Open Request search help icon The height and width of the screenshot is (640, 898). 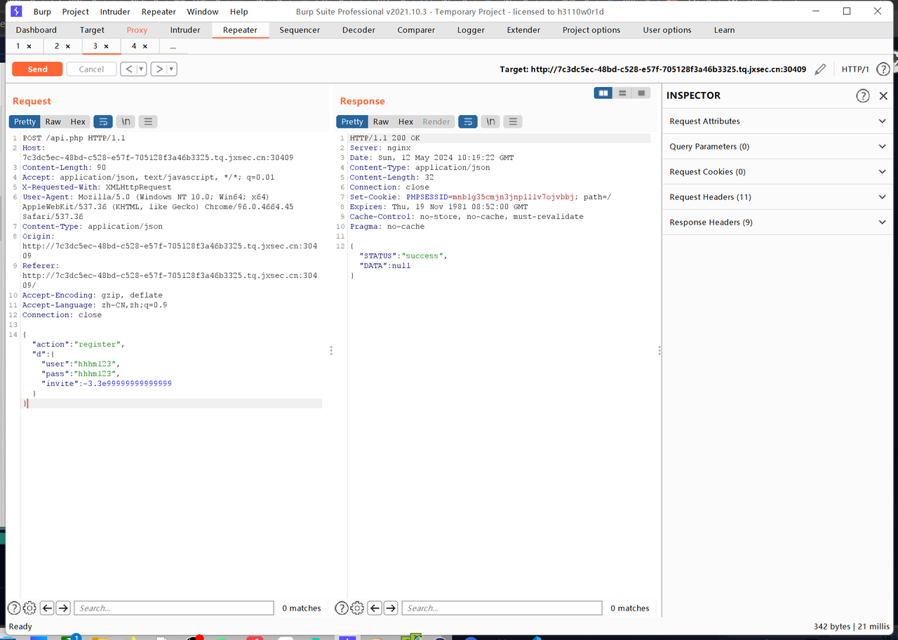click(14, 608)
